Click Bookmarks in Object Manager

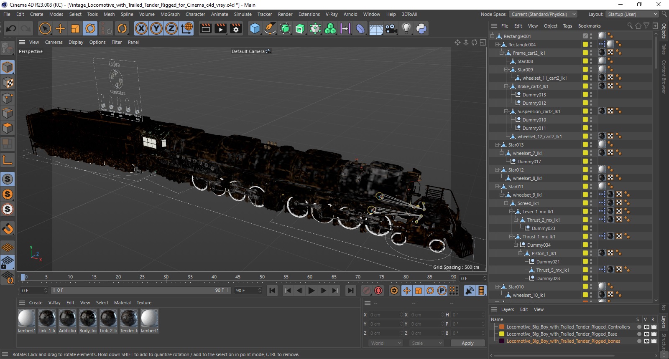click(589, 26)
